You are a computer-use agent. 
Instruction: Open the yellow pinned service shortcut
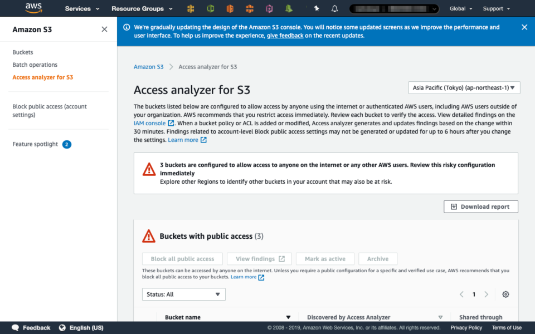click(190, 8)
